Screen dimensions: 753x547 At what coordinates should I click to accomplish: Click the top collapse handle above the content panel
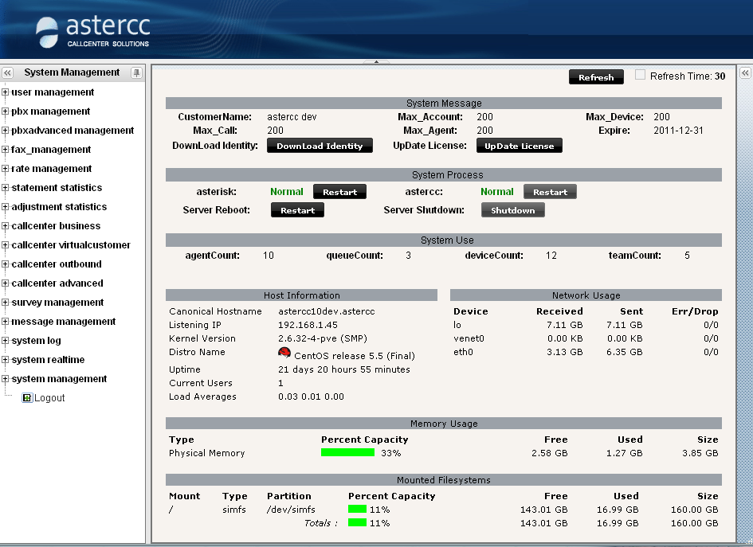pos(375,61)
